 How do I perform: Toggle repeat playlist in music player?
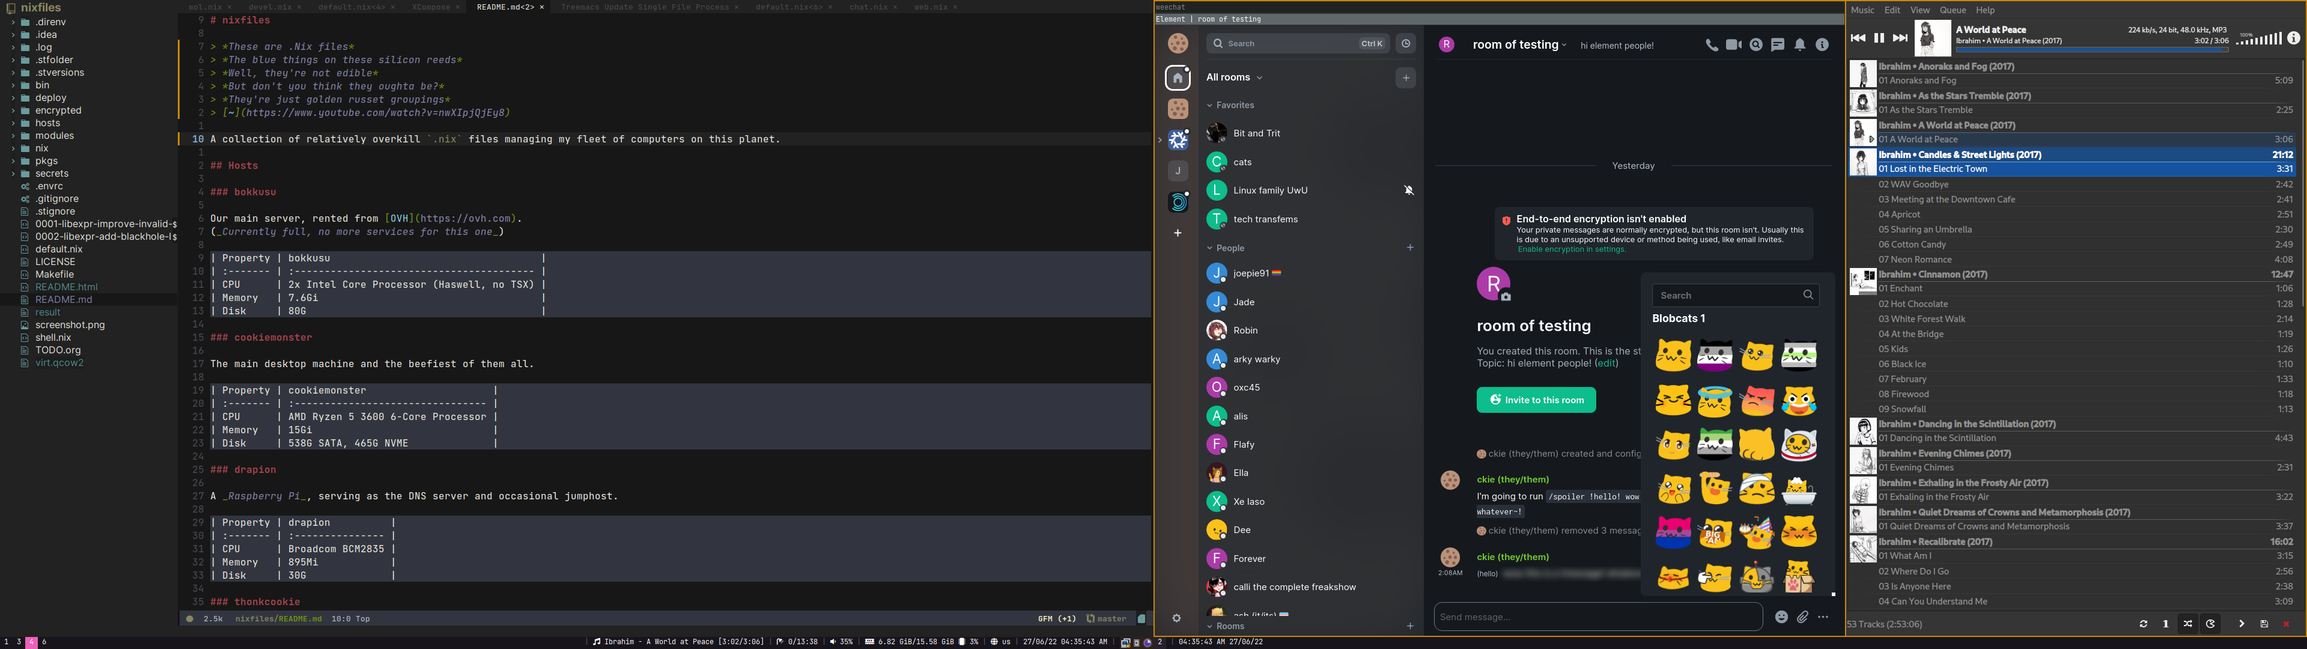point(2143,624)
